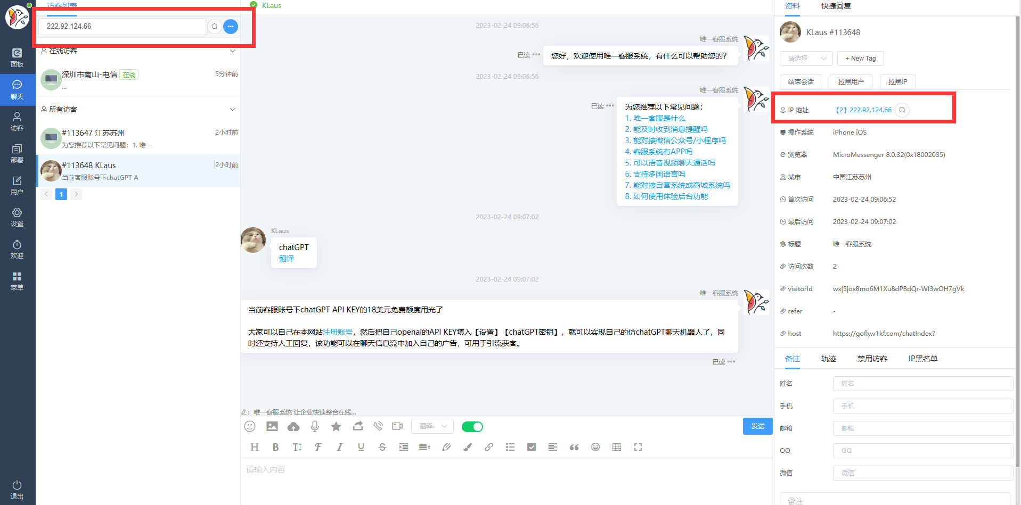Open the emoji picker above the editor
The image size is (1021, 505).
[x=250, y=426]
